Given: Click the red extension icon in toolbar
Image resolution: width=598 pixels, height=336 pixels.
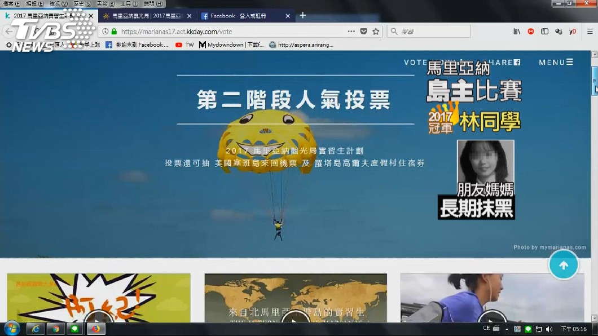Looking at the screenshot, I should [x=530, y=32].
